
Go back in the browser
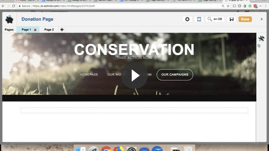click(x=3, y=6)
